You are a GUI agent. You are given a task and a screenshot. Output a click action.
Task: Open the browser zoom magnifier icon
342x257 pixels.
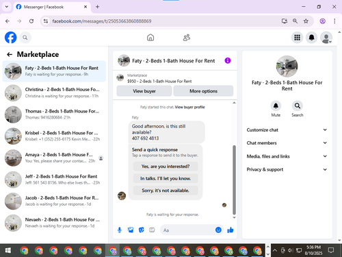[295, 21]
